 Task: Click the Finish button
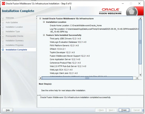(124, 110)
